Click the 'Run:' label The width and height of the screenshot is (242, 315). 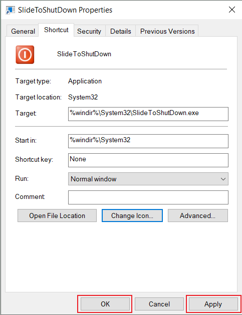(22, 178)
